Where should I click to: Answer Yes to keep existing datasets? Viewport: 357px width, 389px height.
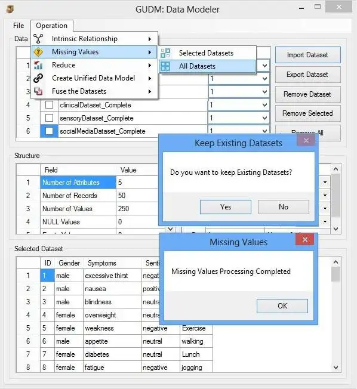pyautogui.click(x=226, y=207)
